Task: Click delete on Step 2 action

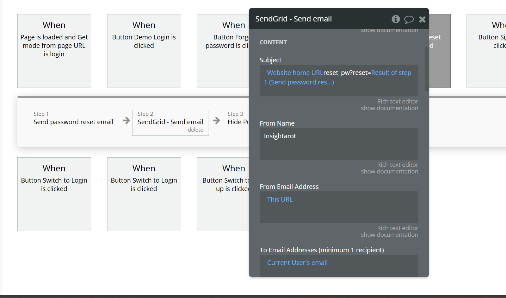Action: click(x=195, y=130)
